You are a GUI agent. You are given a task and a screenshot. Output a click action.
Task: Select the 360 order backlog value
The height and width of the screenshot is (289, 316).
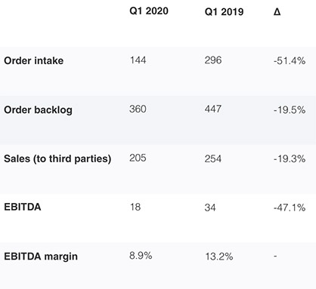point(138,109)
